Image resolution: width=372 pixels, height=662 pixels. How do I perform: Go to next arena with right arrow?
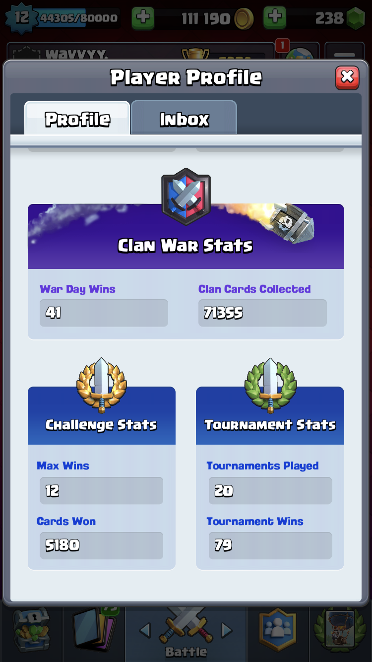(x=227, y=631)
